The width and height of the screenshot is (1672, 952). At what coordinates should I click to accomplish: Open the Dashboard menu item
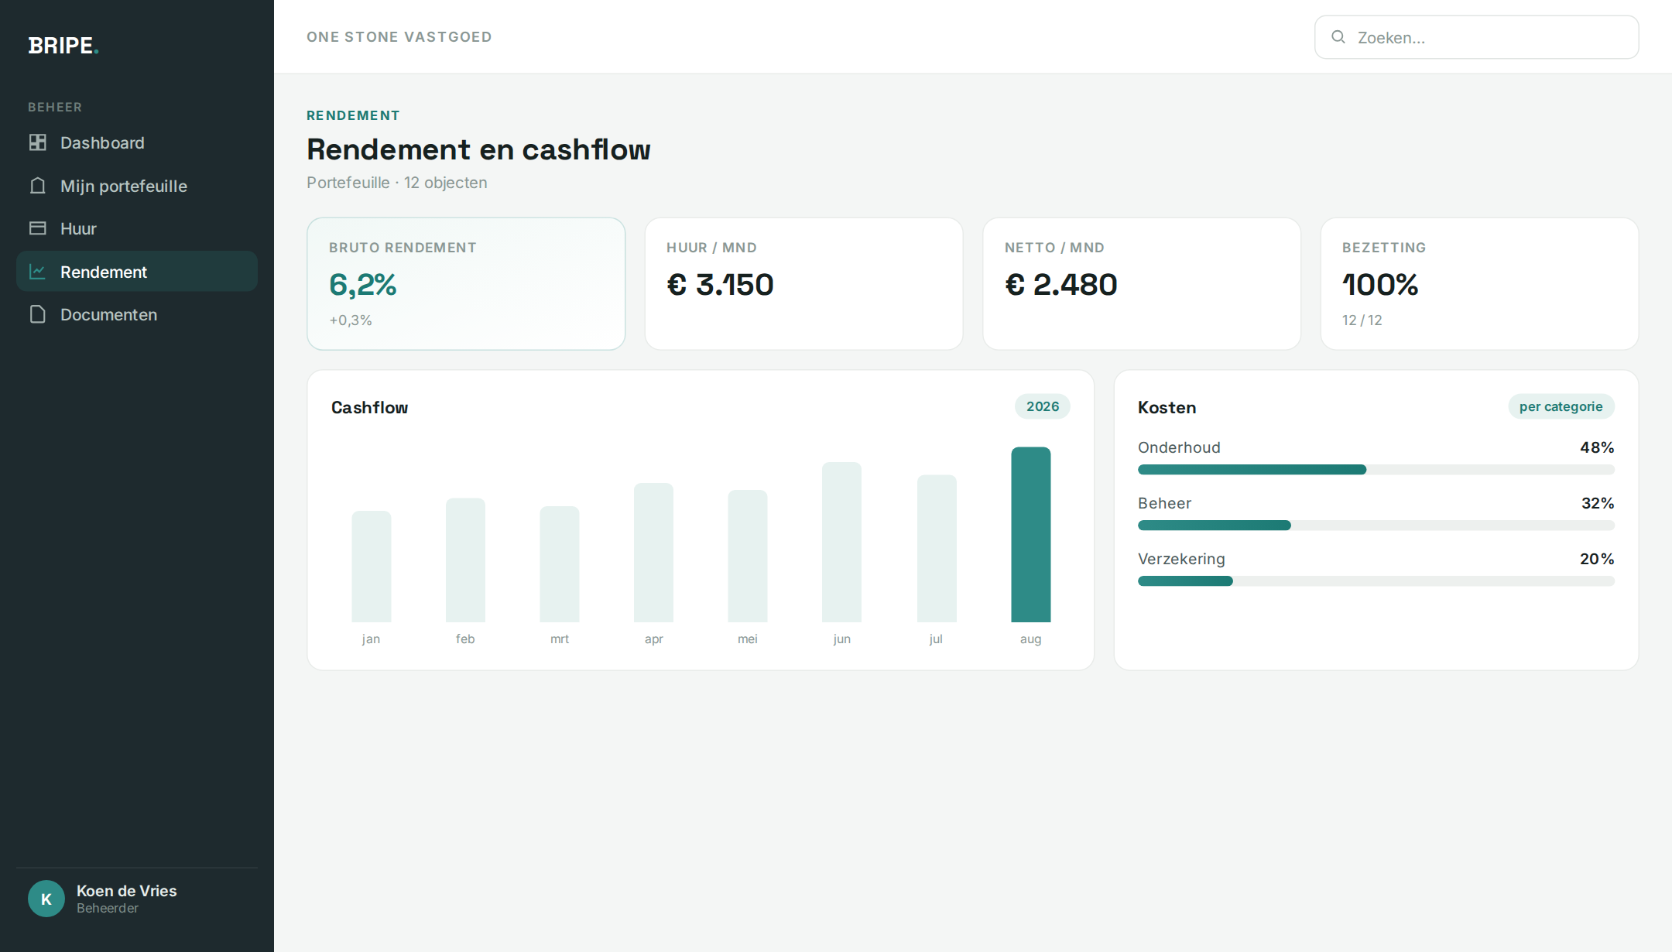point(137,142)
